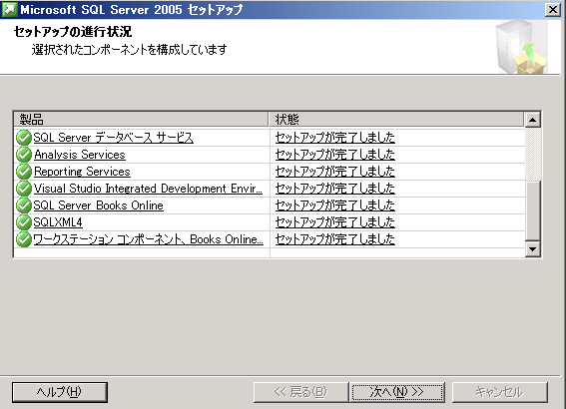The width and height of the screenshot is (566, 409).
Task: Open the SQL Server Books Online link
Action: point(98,205)
